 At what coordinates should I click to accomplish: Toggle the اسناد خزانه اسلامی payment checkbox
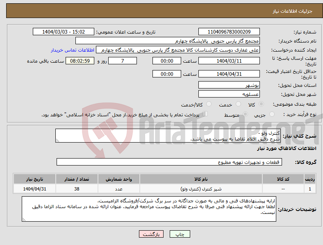205,114
